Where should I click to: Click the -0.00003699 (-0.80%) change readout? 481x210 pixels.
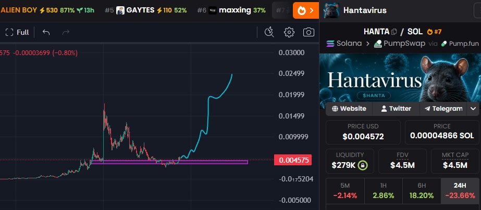45,53
